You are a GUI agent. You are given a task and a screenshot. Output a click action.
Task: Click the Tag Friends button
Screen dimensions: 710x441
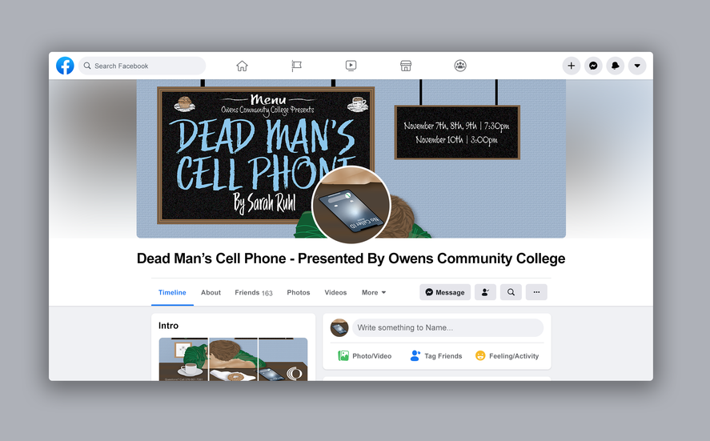click(436, 356)
